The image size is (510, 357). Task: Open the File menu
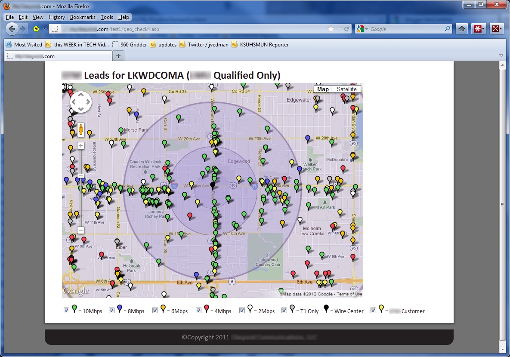10,17
